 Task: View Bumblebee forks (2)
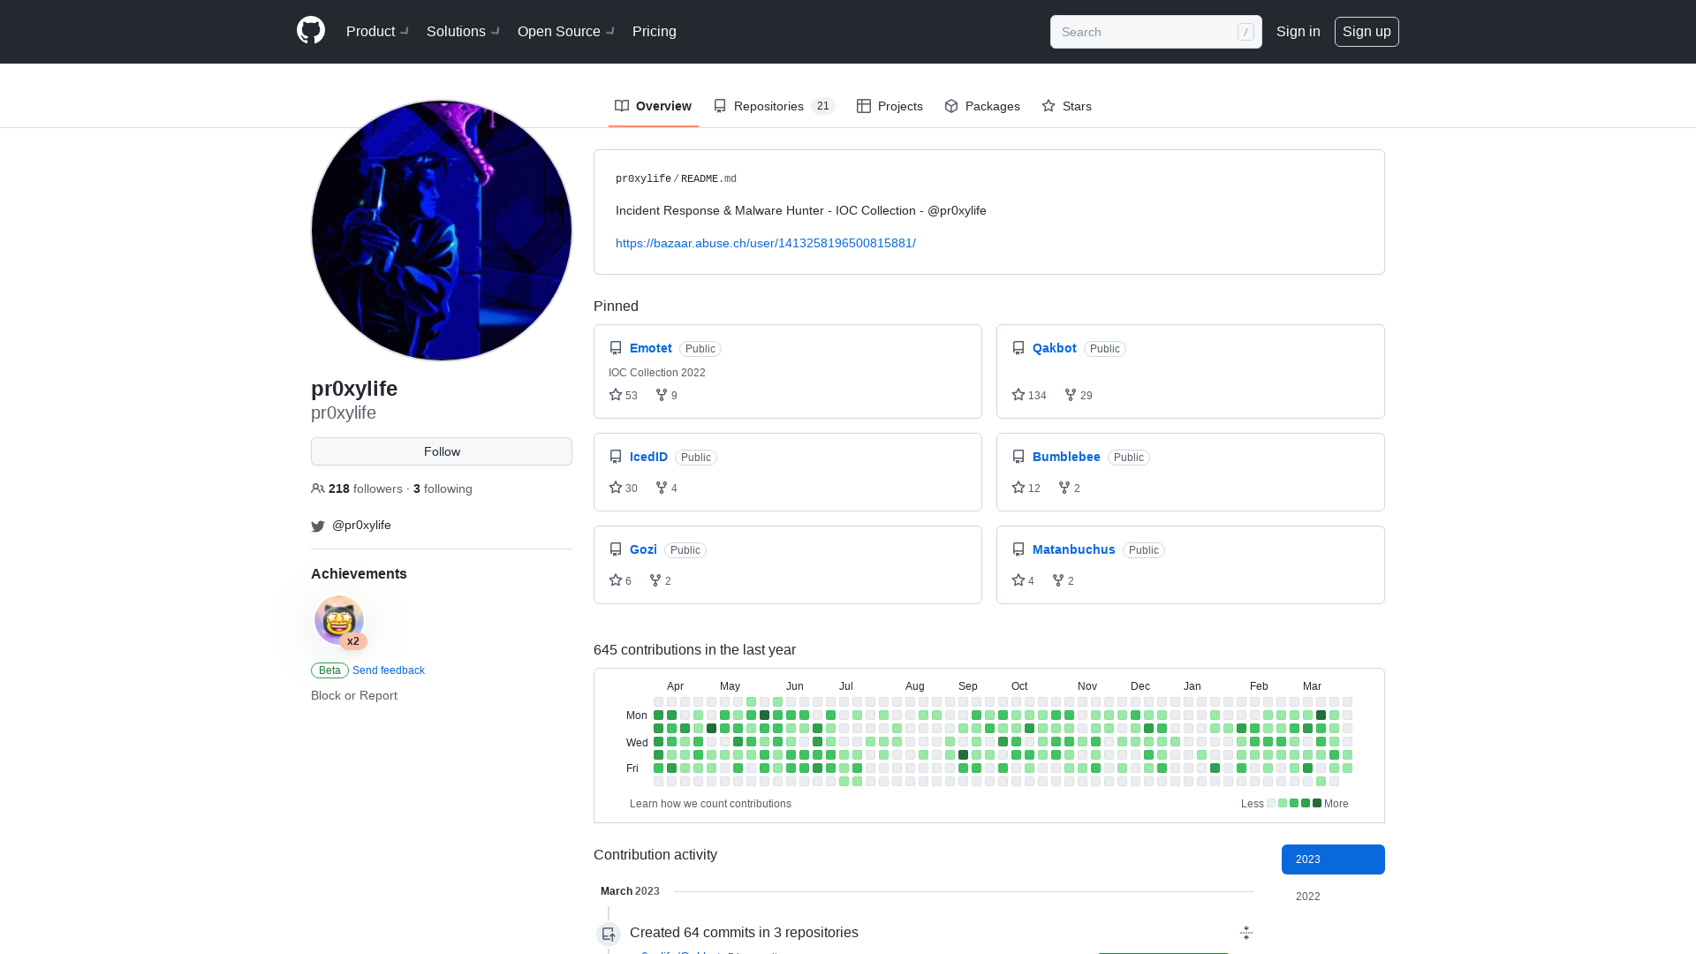click(x=1069, y=488)
